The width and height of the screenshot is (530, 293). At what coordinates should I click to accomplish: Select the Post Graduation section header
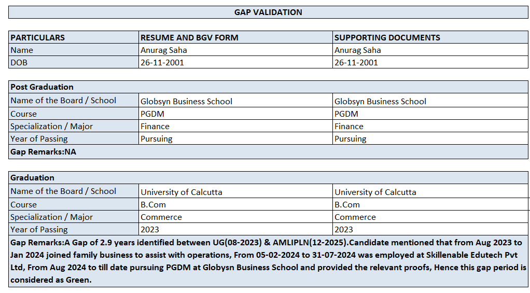coord(42,87)
